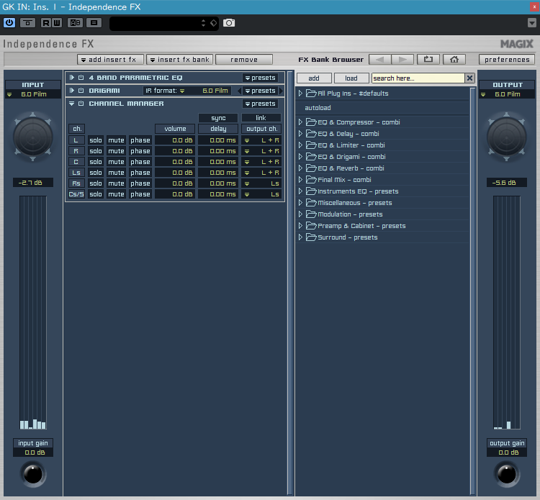
Task: Mute the R channel
Action: pos(116,151)
